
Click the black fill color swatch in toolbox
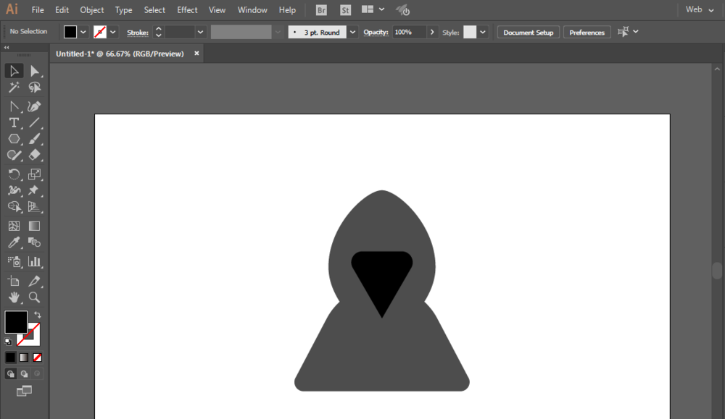[16, 322]
